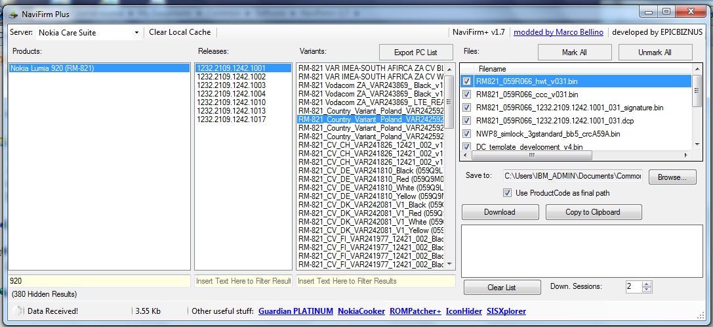This screenshot has height=327, width=713.
Task: Select product Nokia Lumia 920 (RM-821)
Action: click(99, 68)
